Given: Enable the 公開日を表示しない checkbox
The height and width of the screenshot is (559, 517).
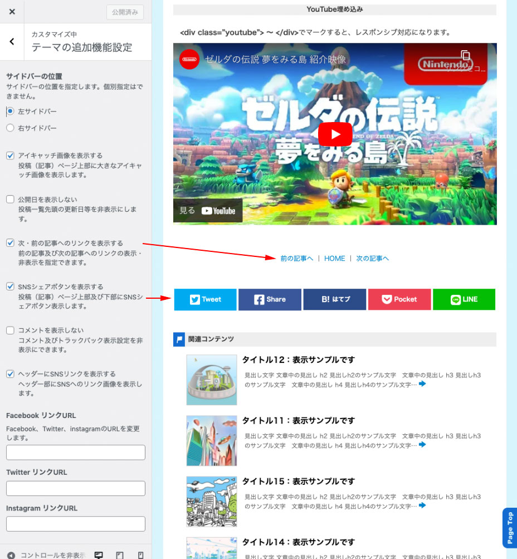Looking at the screenshot, I should (11, 200).
